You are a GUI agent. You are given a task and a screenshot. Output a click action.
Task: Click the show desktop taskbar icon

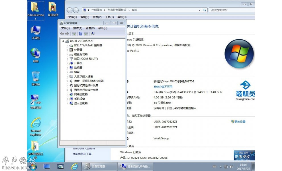[x=47, y=166]
